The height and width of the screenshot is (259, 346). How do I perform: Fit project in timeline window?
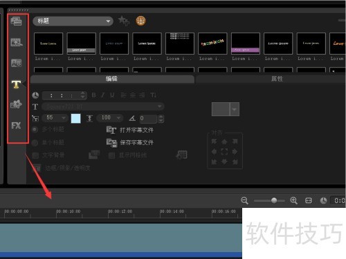click(x=309, y=200)
